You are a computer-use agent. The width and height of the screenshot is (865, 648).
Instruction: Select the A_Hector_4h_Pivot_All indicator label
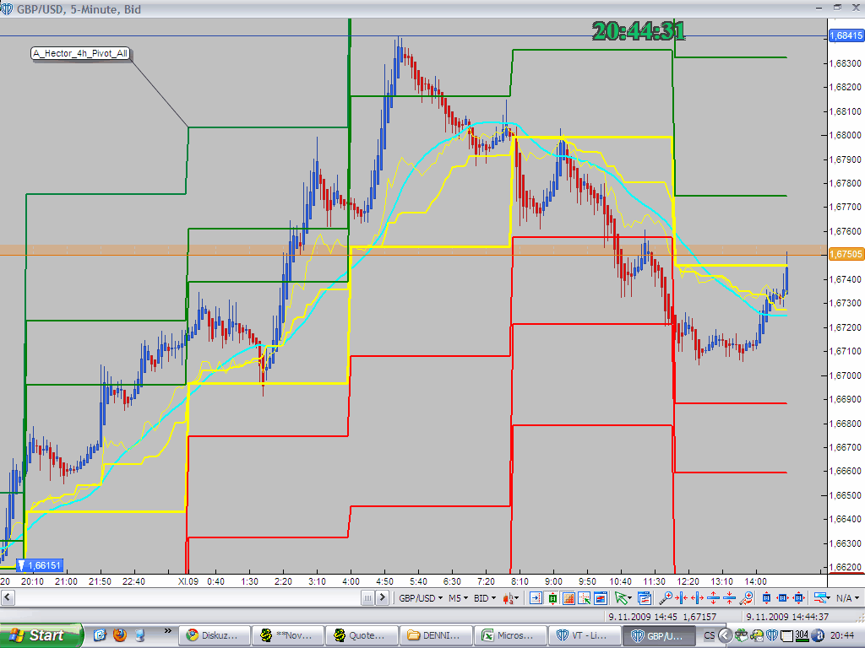80,53
